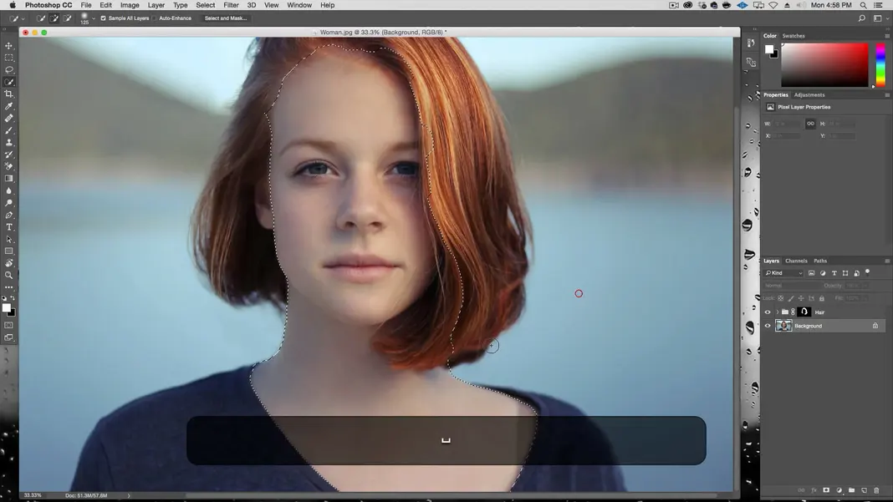Toggle layer filtering on/off switch

coord(868,272)
